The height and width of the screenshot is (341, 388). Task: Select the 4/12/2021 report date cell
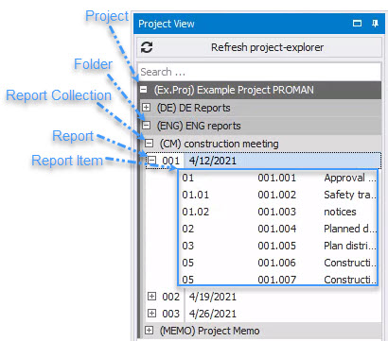point(283,161)
